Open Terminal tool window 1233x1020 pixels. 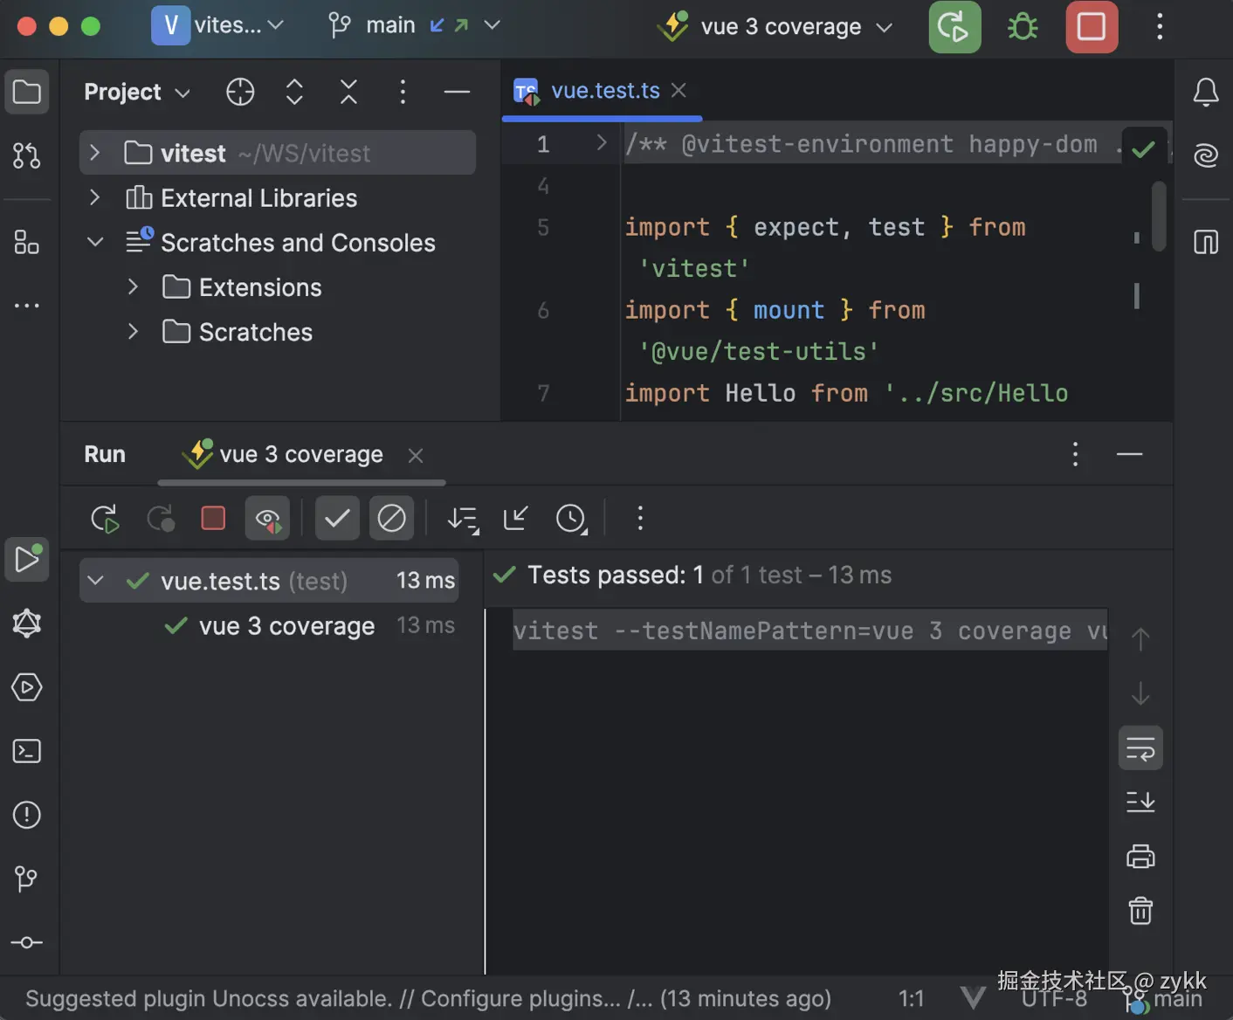click(27, 751)
